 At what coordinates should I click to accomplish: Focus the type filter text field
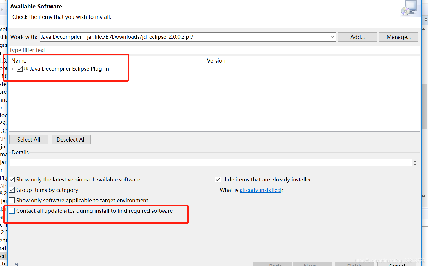click(x=214, y=50)
